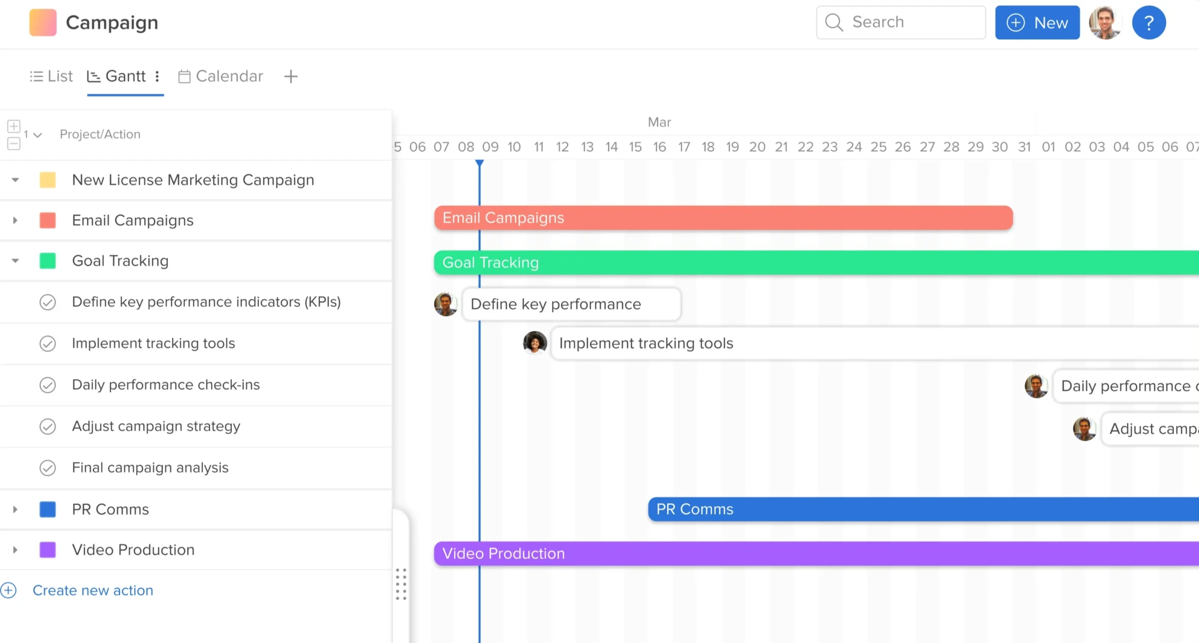Add a new view with plus icon

click(291, 76)
